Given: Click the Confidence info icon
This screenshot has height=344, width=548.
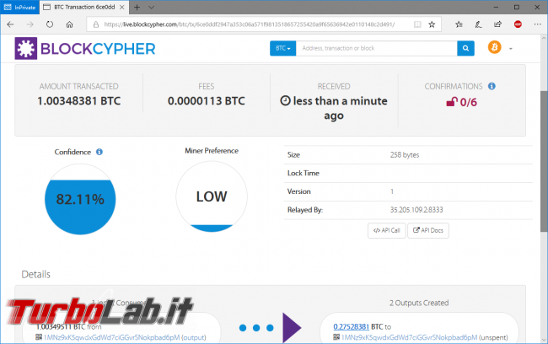Looking at the screenshot, I should point(99,152).
